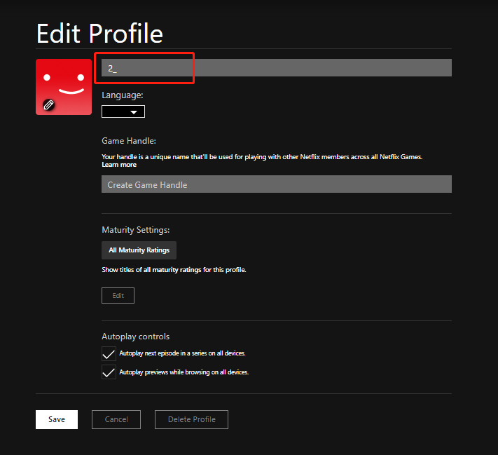Click the profile name text field
This screenshot has width=498, height=455.
click(276, 68)
